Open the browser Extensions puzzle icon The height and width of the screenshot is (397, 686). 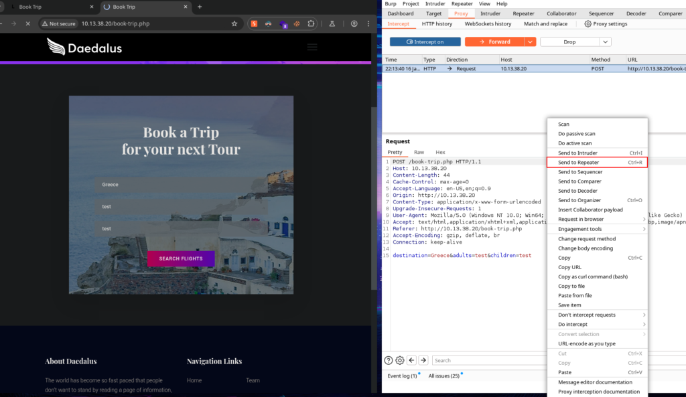(x=311, y=23)
